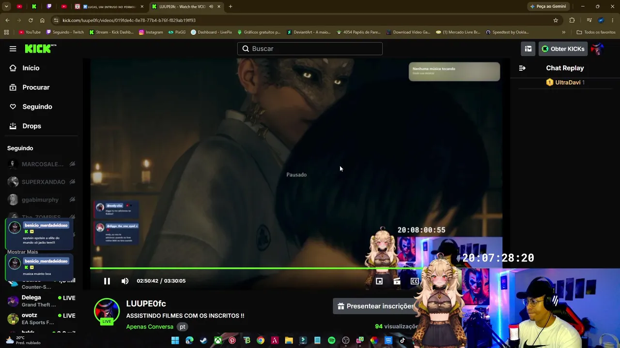
Task: Toggle theater mode on the video
Action: pos(397,281)
